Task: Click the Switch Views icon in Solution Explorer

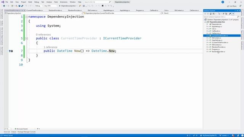Action: pyautogui.click(x=213, y=14)
